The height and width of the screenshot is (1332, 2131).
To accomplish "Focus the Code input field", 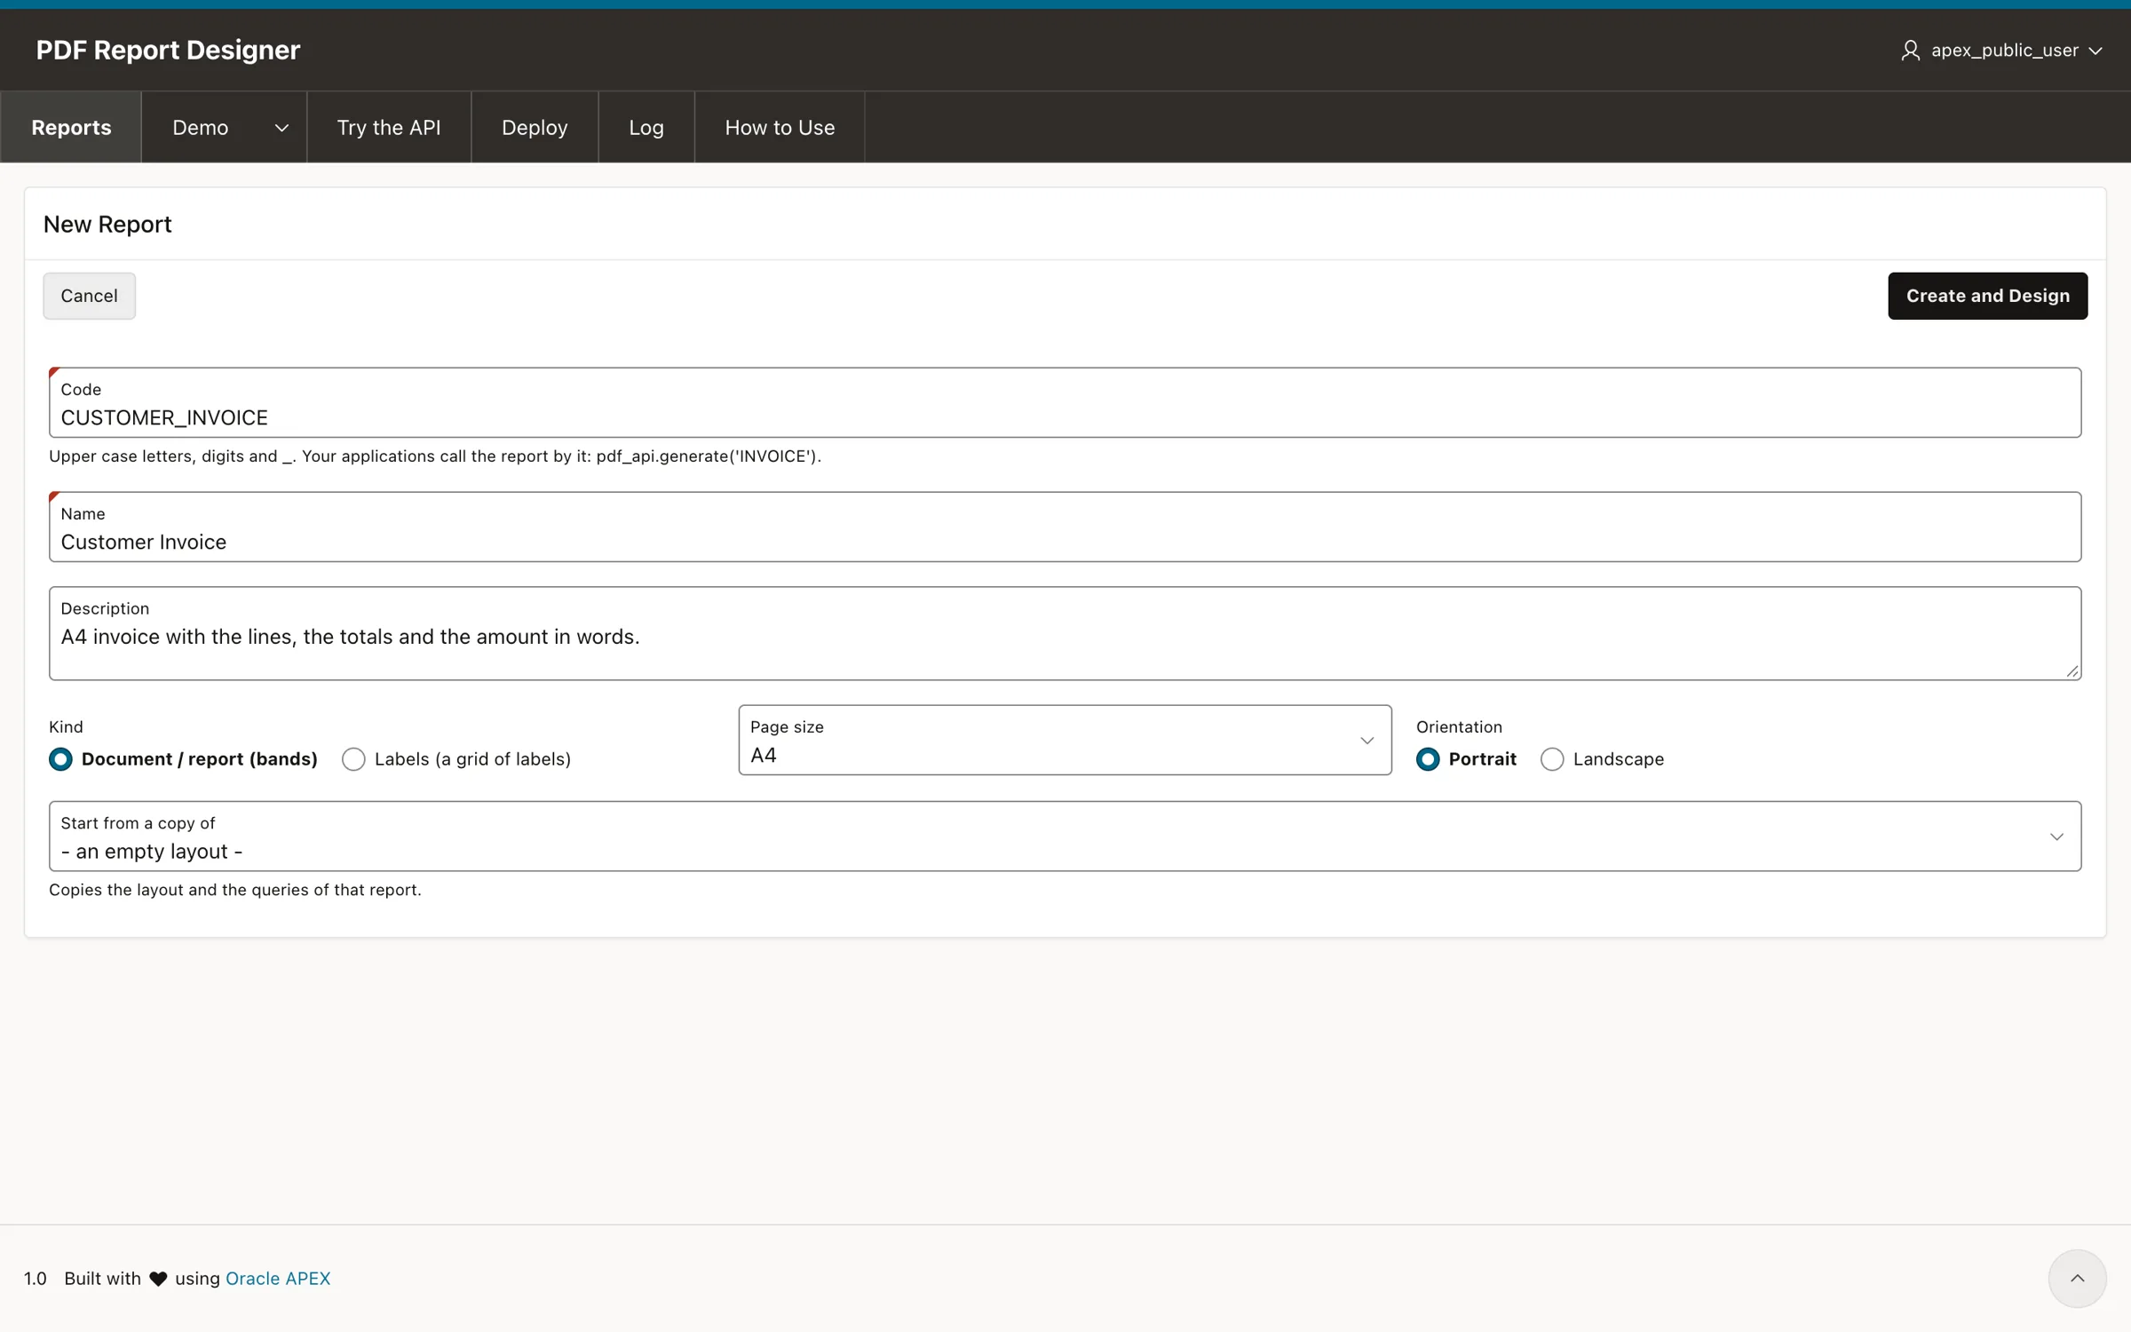I will pos(1065,402).
